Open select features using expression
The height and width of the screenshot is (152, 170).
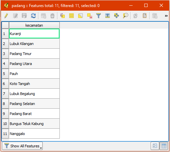[x=62, y=16]
